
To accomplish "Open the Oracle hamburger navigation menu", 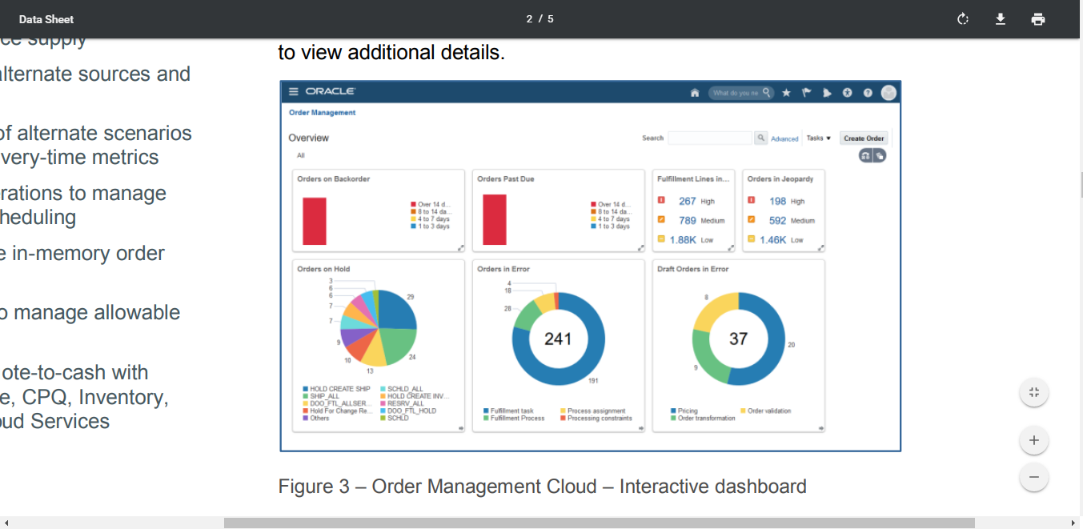I will point(294,92).
